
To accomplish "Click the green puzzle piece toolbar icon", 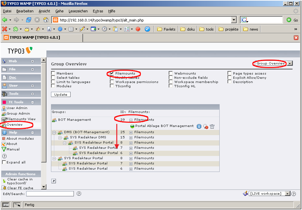I will coord(16,29).
